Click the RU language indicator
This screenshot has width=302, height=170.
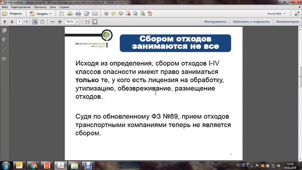[x=238, y=165]
